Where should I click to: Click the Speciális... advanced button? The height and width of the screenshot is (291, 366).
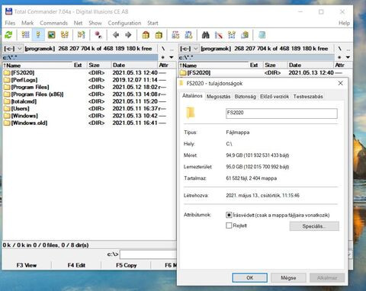pyautogui.click(x=314, y=226)
